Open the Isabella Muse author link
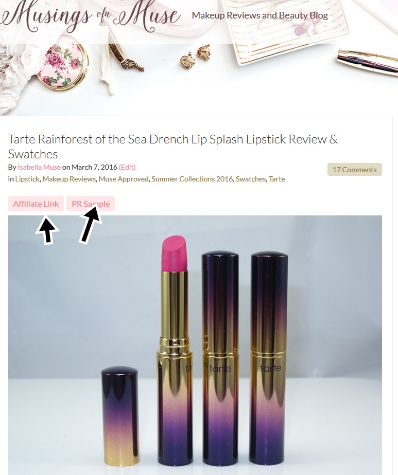The image size is (398, 475). pyautogui.click(x=39, y=167)
